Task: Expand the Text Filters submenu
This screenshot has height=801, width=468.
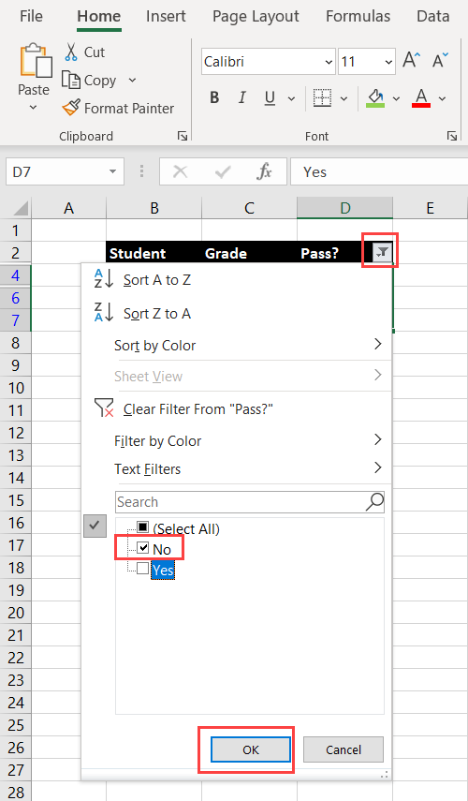Action: (x=249, y=468)
